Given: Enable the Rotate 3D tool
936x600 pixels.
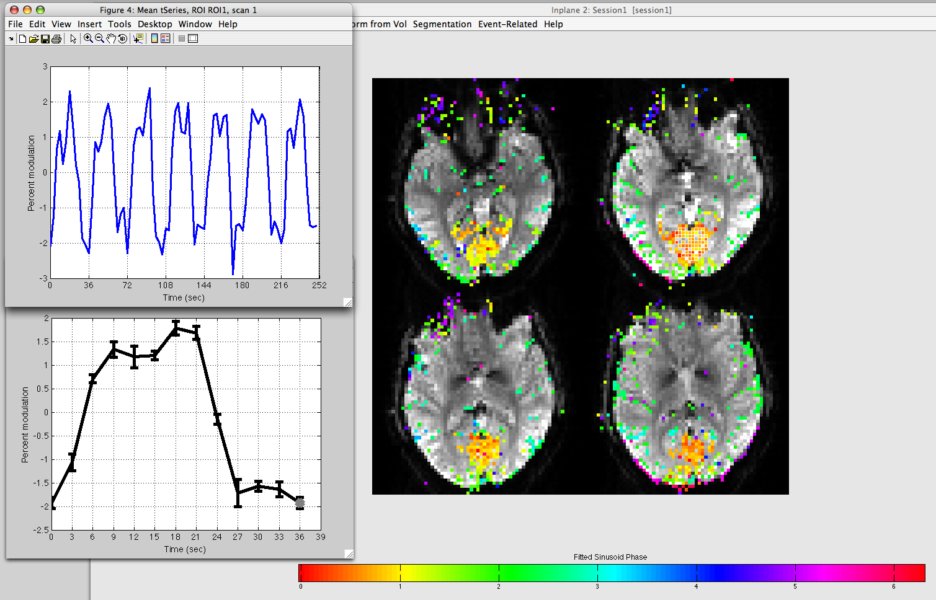Looking at the screenshot, I should [123, 38].
